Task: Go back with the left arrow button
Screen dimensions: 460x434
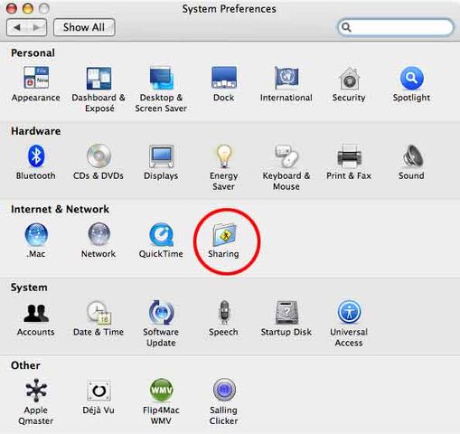Action: tap(16, 27)
